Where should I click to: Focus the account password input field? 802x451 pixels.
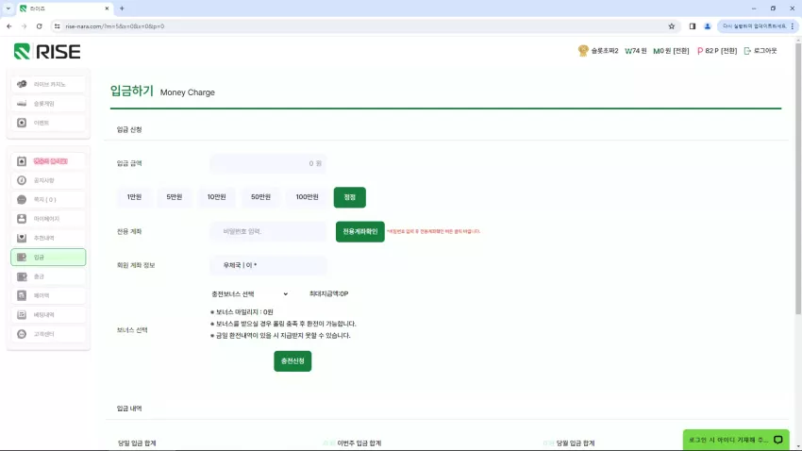click(x=268, y=232)
